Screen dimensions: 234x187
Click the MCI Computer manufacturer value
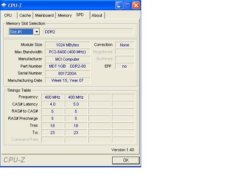[x=68, y=59]
